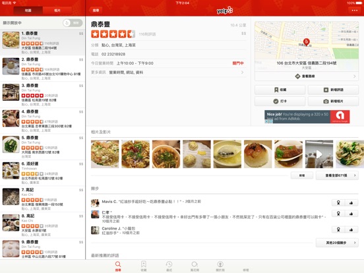The image size is (364, 273).
Task: Go back with 搜尋 header button
Action: tap(95, 11)
